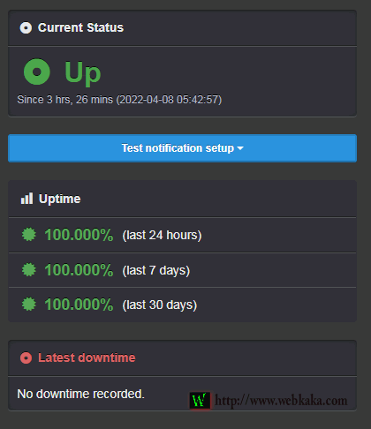
Task: Open the Test notification setup dropdown
Action: pos(182,148)
